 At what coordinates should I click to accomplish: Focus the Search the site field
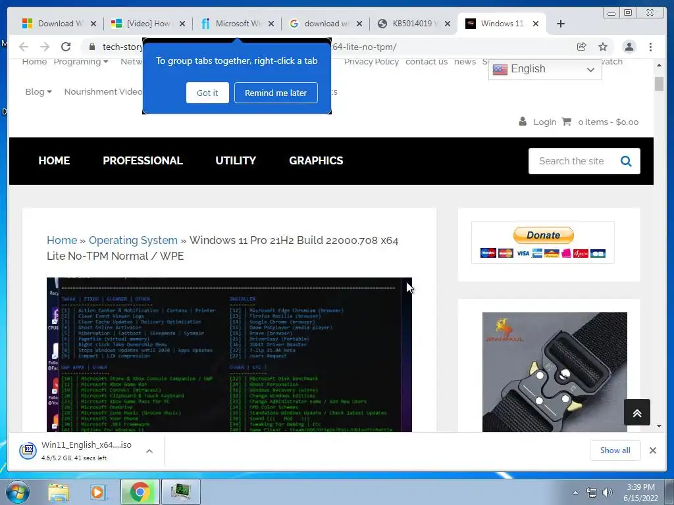[x=572, y=161]
